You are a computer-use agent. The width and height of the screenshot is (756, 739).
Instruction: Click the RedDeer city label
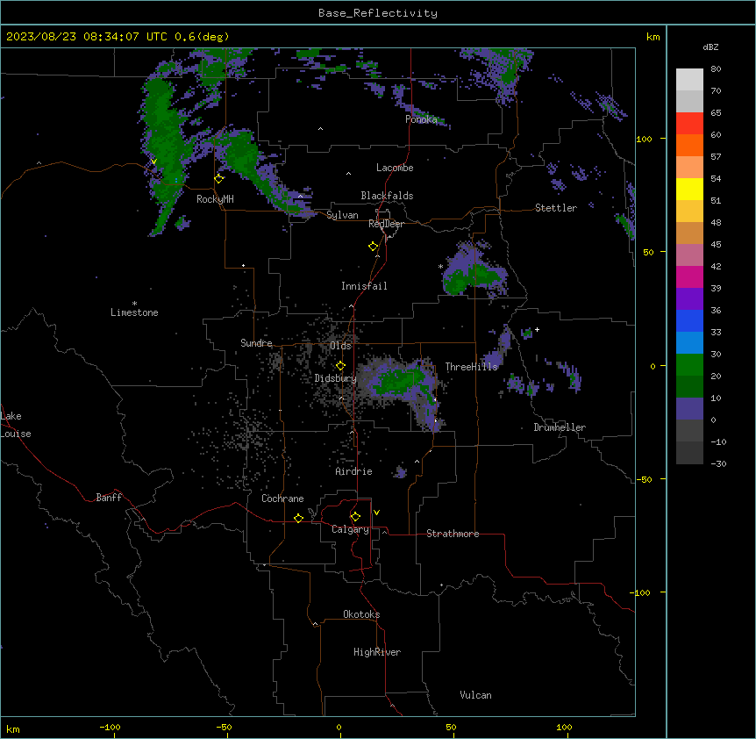pyautogui.click(x=386, y=224)
